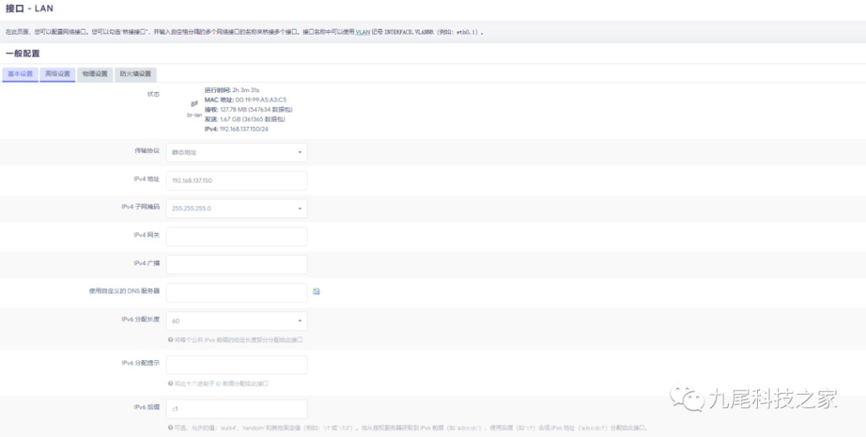866x437 pixels.
Task: Open the IPv6 分配长度 dropdown
Action: point(236,321)
